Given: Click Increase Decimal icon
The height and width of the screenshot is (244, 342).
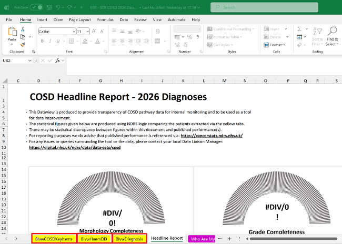Looking at the screenshot, I should pos(177,45).
